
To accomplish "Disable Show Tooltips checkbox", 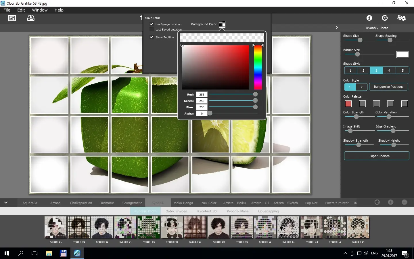I will 152,37.
